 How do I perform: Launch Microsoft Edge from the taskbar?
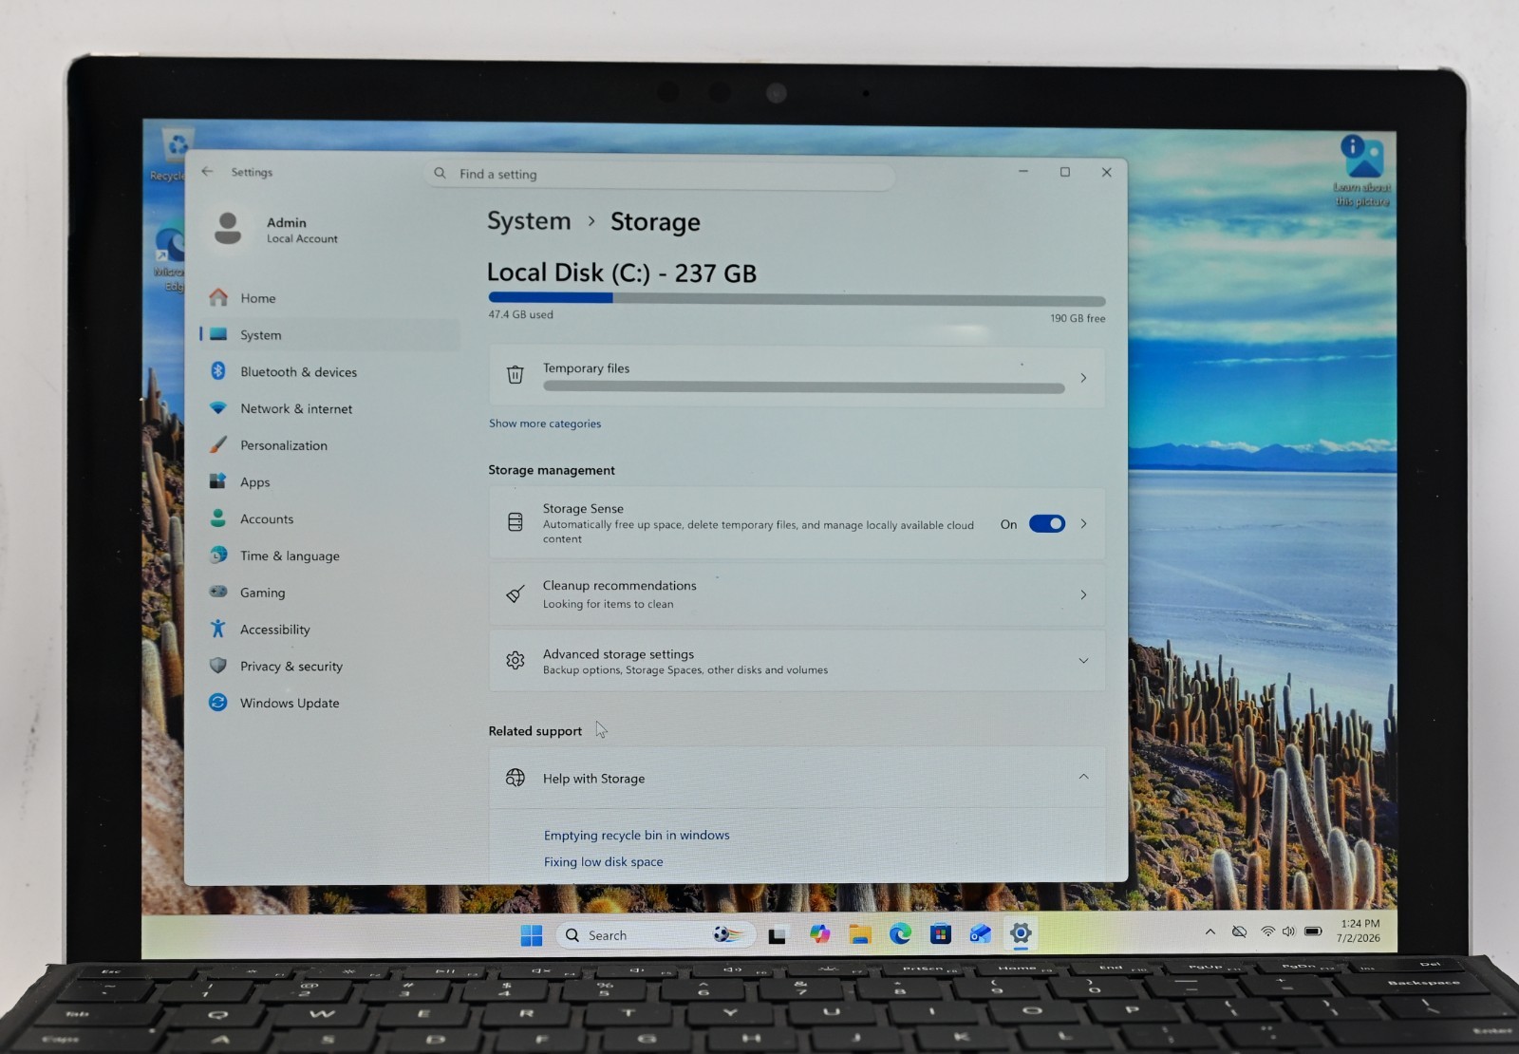(900, 934)
